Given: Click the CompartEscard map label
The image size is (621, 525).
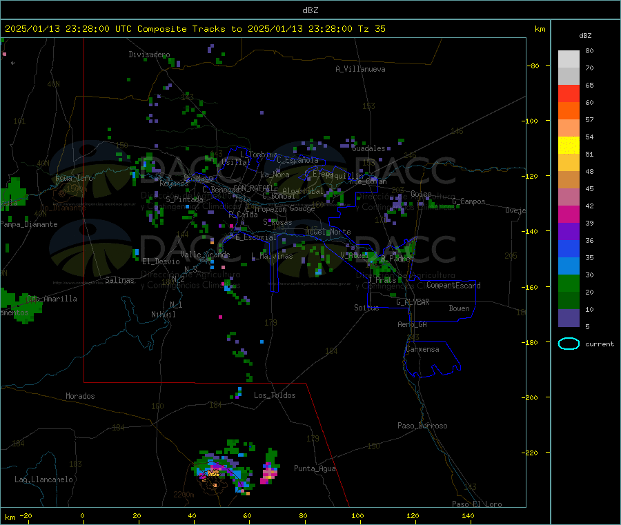Looking at the screenshot, I should click(453, 286).
